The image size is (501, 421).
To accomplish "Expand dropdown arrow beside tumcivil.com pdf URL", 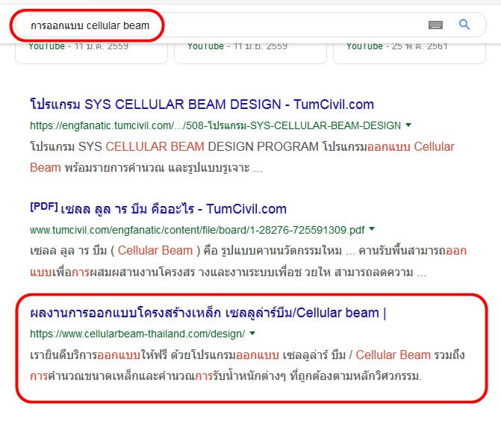I will click(x=372, y=228).
